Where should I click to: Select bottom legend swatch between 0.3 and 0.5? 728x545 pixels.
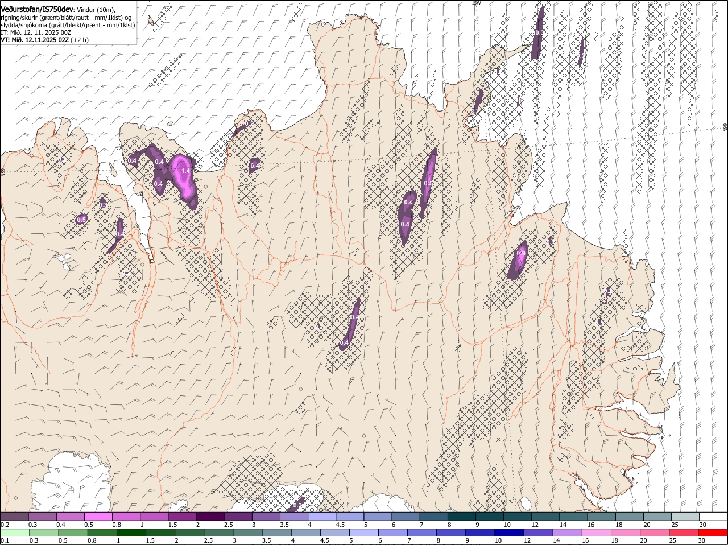pyautogui.click(x=43, y=533)
